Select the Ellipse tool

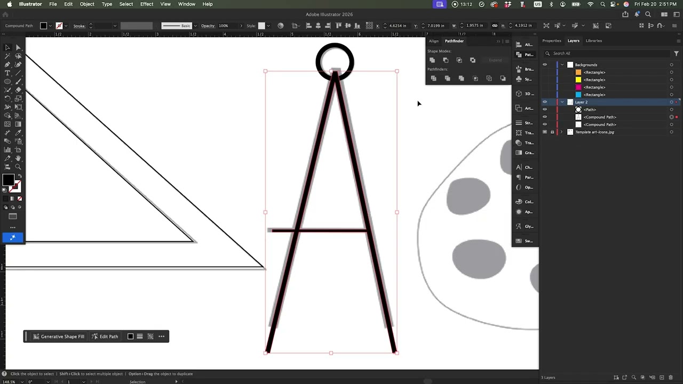[7, 82]
